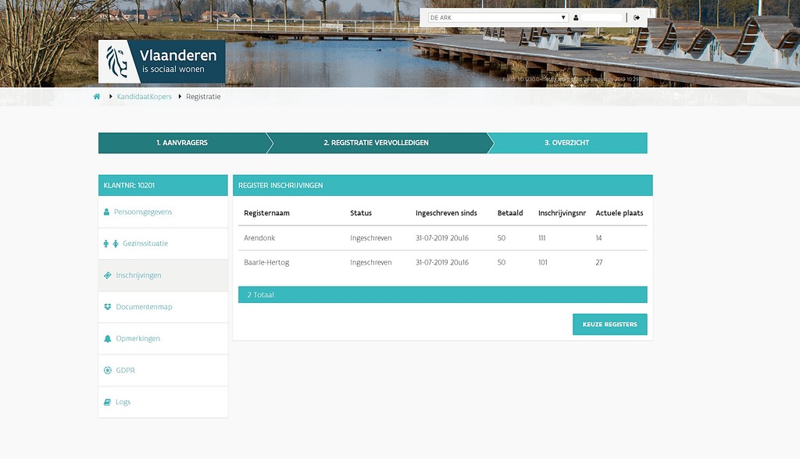Follow the KandidaatKopers breadcrumb link
This screenshot has height=459, width=800.
144,97
